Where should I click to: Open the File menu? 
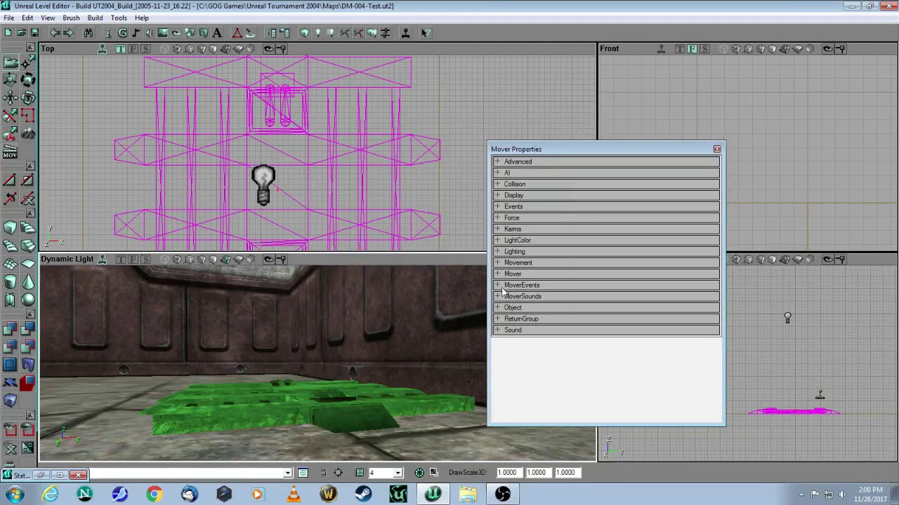coord(9,18)
